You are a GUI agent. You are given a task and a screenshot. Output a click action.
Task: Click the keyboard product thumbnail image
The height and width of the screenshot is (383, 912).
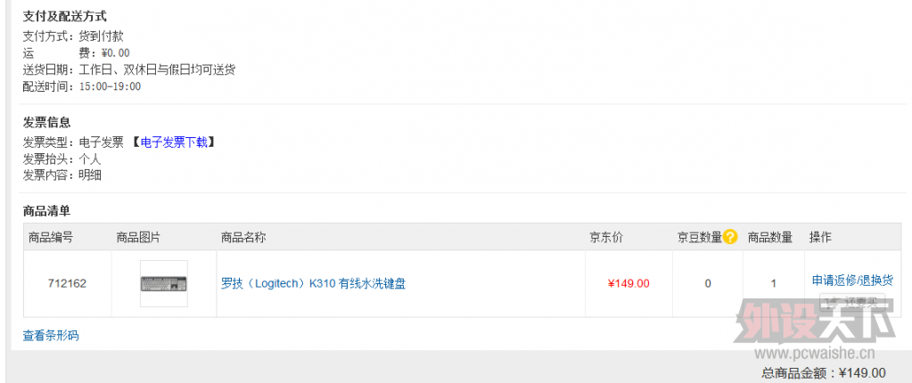pyautogui.click(x=163, y=283)
